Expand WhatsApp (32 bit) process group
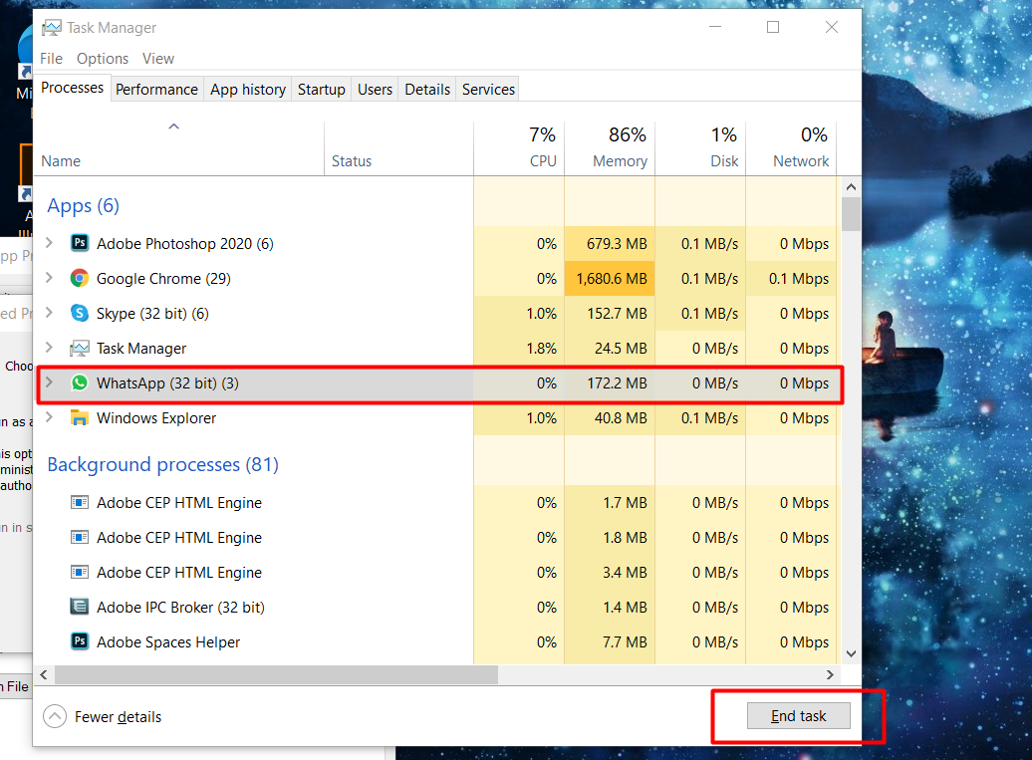1032x760 pixels. (50, 382)
